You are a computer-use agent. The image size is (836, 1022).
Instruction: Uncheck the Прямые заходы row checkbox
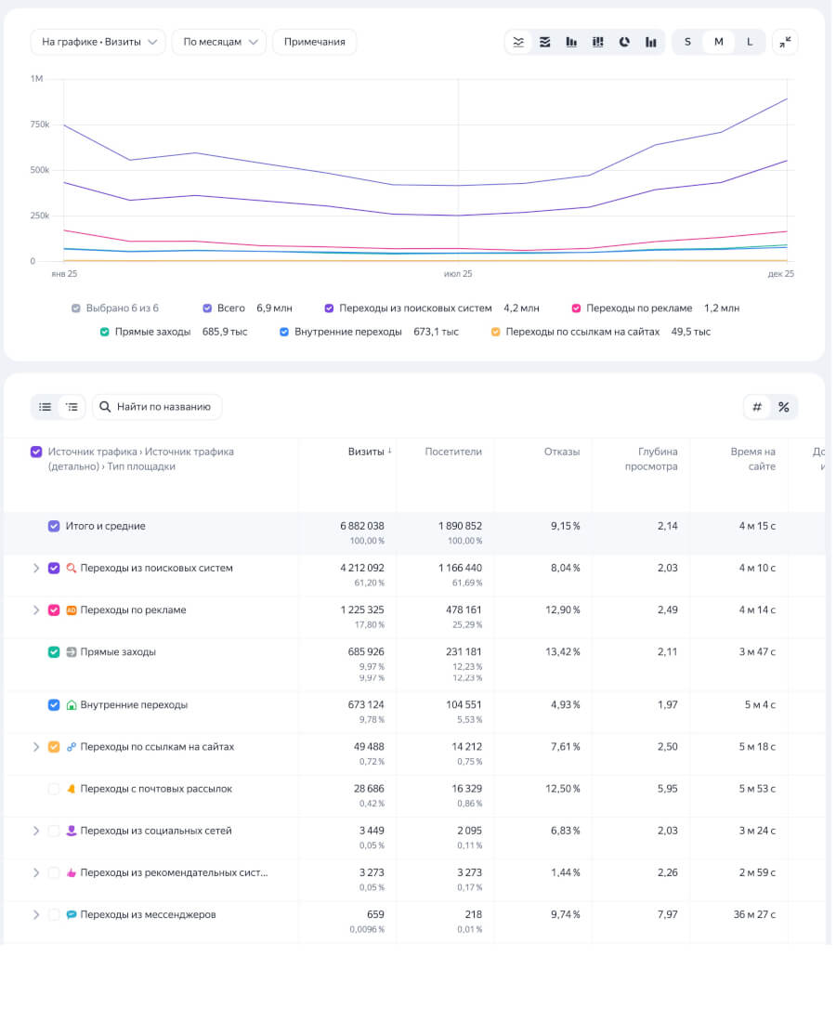point(54,652)
